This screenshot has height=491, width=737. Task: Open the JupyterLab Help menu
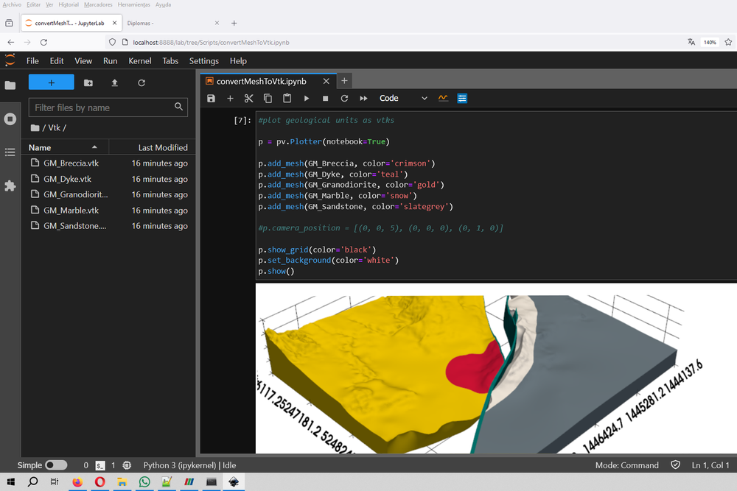[x=238, y=61]
